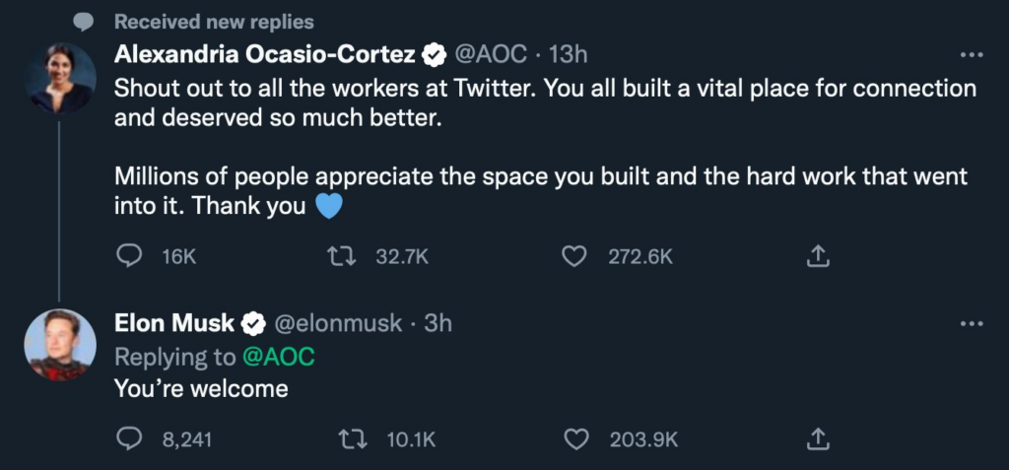The image size is (1009, 470).
Task: Open the 13h timestamp on AOC's tweet
Action: [x=569, y=53]
